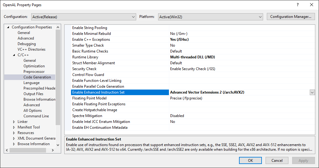This screenshot has width=319, height=168.
Task: Click the tree horizontal scroll left arrow
Action: point(7,150)
